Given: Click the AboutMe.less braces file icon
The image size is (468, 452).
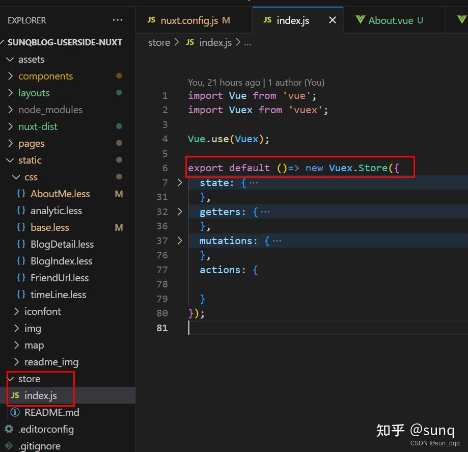Looking at the screenshot, I should [21, 194].
